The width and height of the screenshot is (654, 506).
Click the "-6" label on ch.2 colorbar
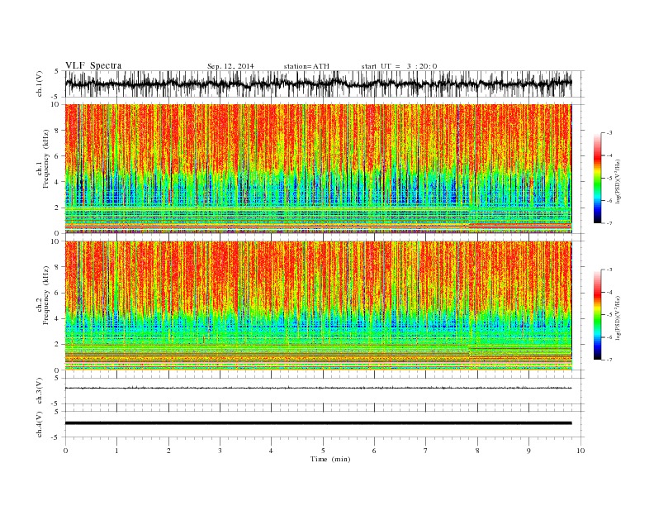(609, 337)
